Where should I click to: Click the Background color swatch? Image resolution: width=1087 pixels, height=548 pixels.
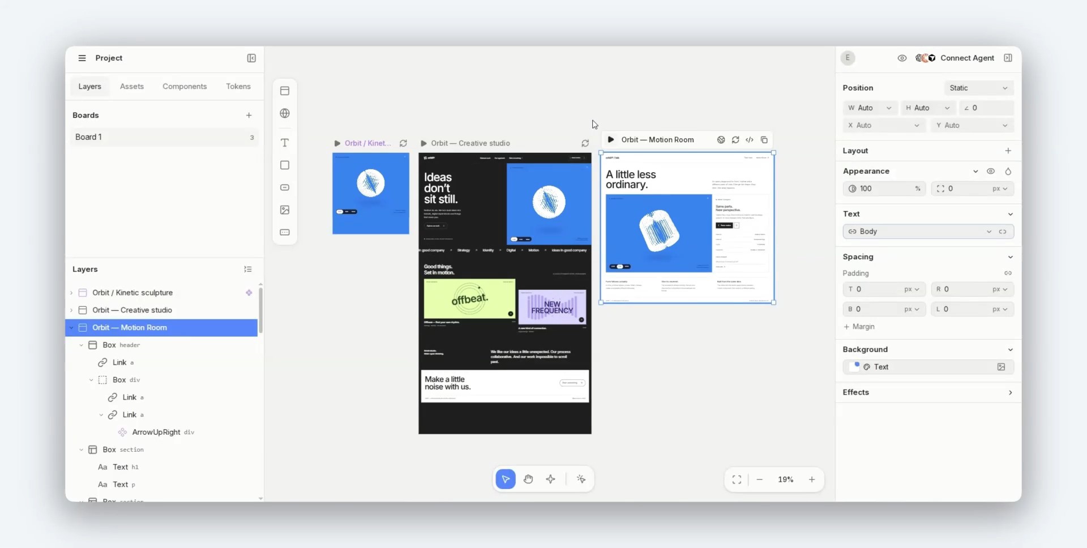point(854,367)
